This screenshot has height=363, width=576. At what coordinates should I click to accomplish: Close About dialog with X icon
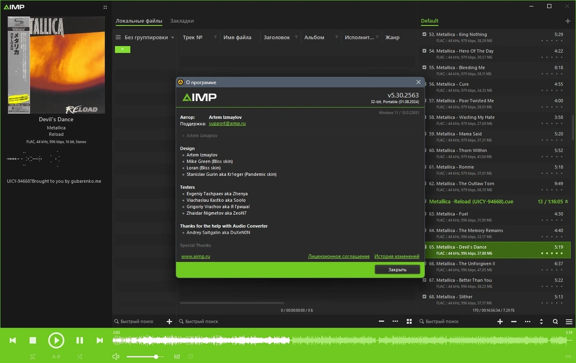coord(419,82)
